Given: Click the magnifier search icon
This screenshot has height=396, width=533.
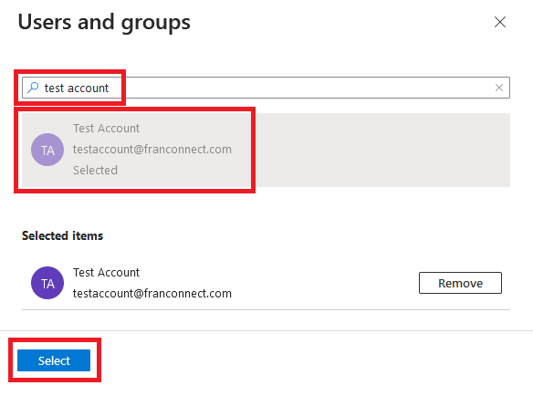Looking at the screenshot, I should tap(33, 88).
